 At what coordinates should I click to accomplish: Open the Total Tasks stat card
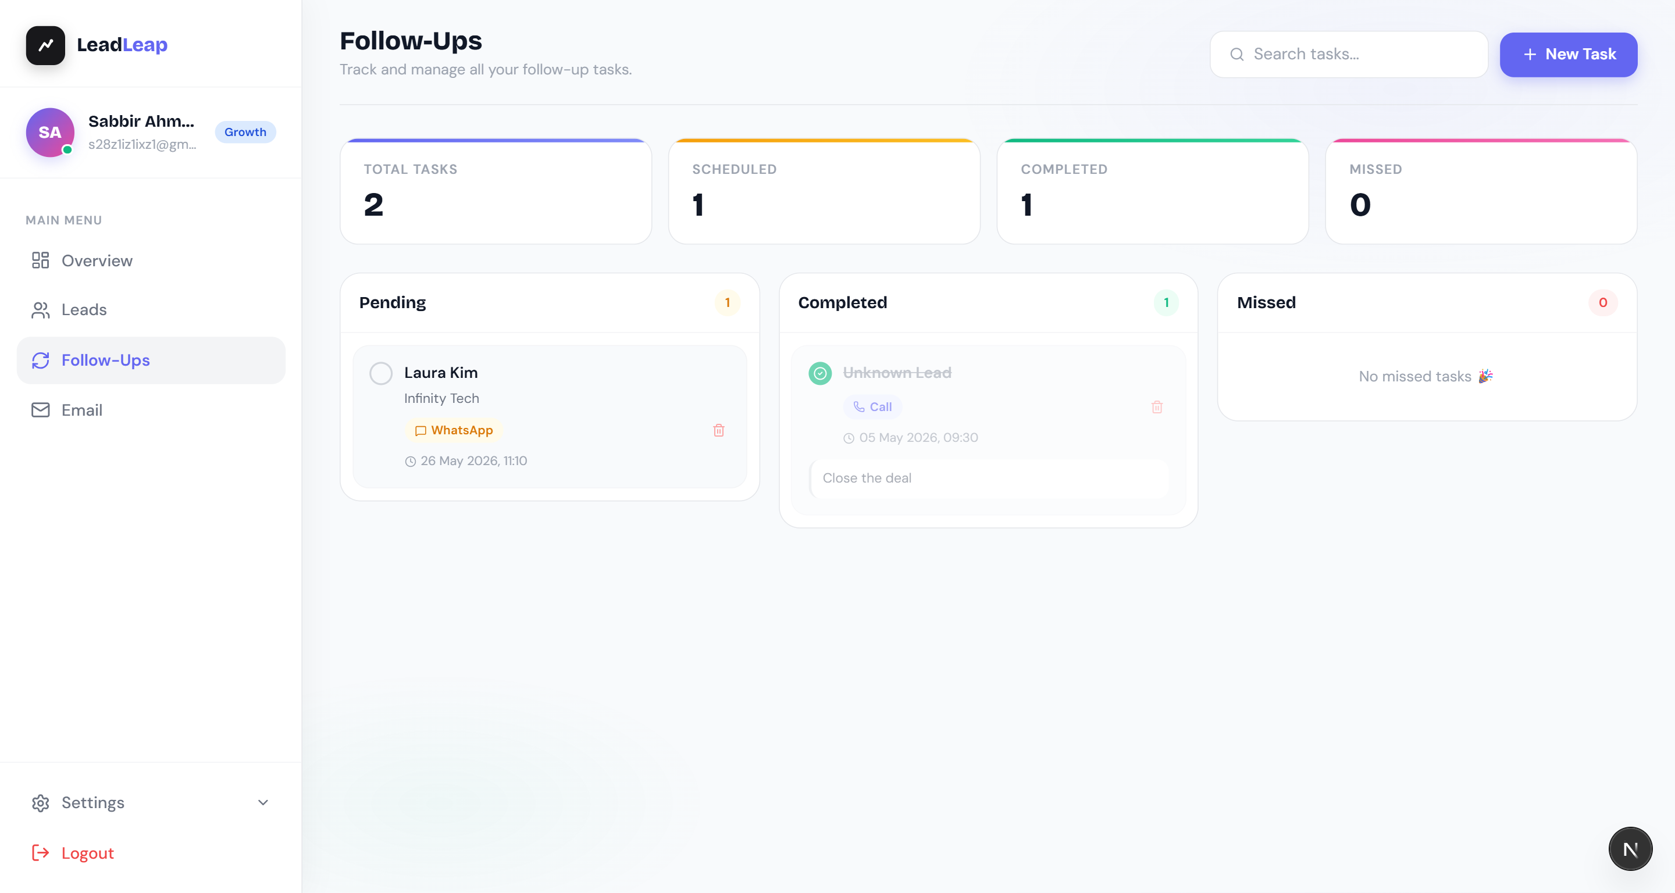(x=496, y=192)
